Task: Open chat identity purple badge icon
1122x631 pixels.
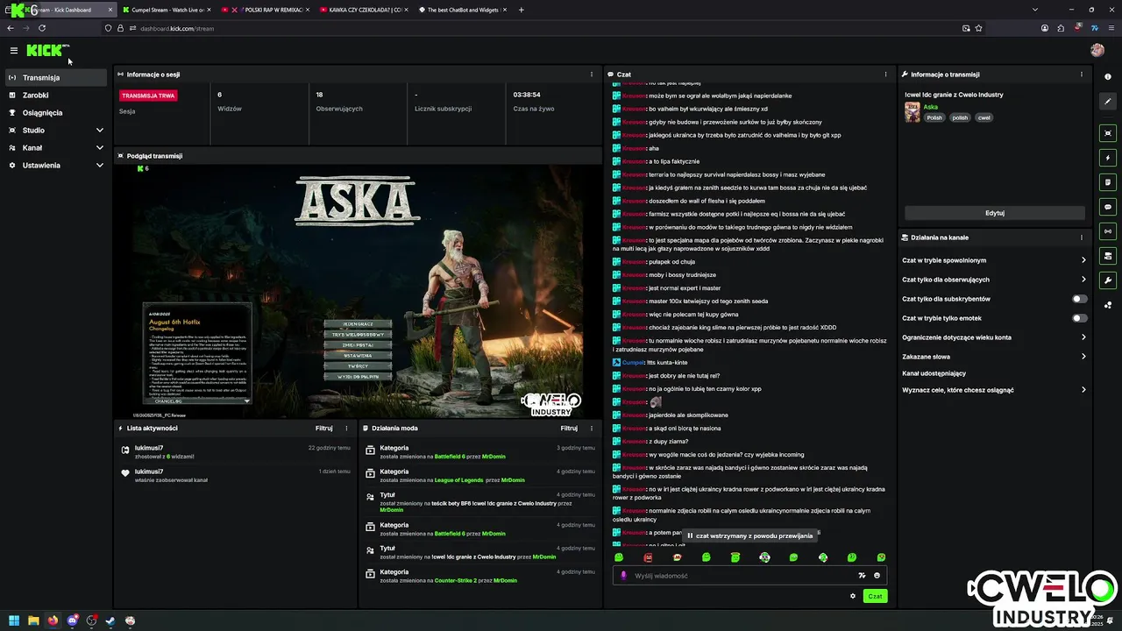Action: [623, 576]
